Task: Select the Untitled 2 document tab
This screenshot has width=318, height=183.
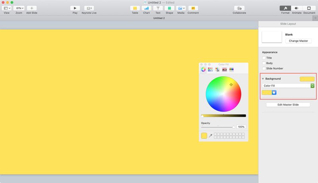Action: point(159,18)
